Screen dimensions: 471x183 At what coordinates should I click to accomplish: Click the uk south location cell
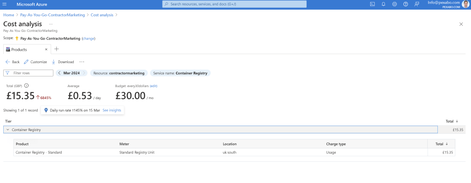(x=229, y=153)
